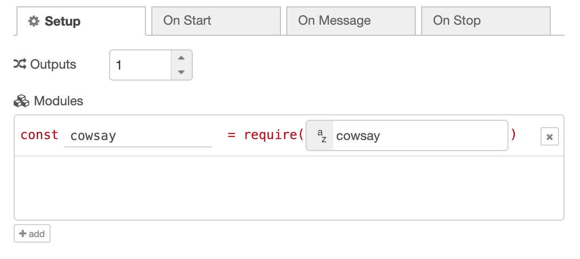Click the cowsay module name input
This screenshot has width=580, height=259.
[x=420, y=136]
